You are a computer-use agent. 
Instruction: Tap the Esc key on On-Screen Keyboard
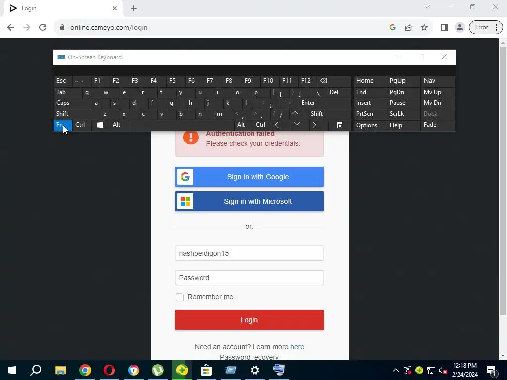click(63, 81)
